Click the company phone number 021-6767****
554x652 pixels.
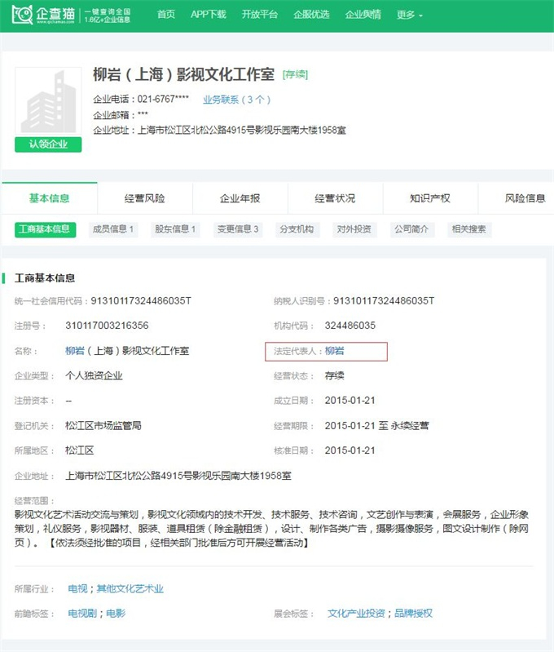[163, 99]
